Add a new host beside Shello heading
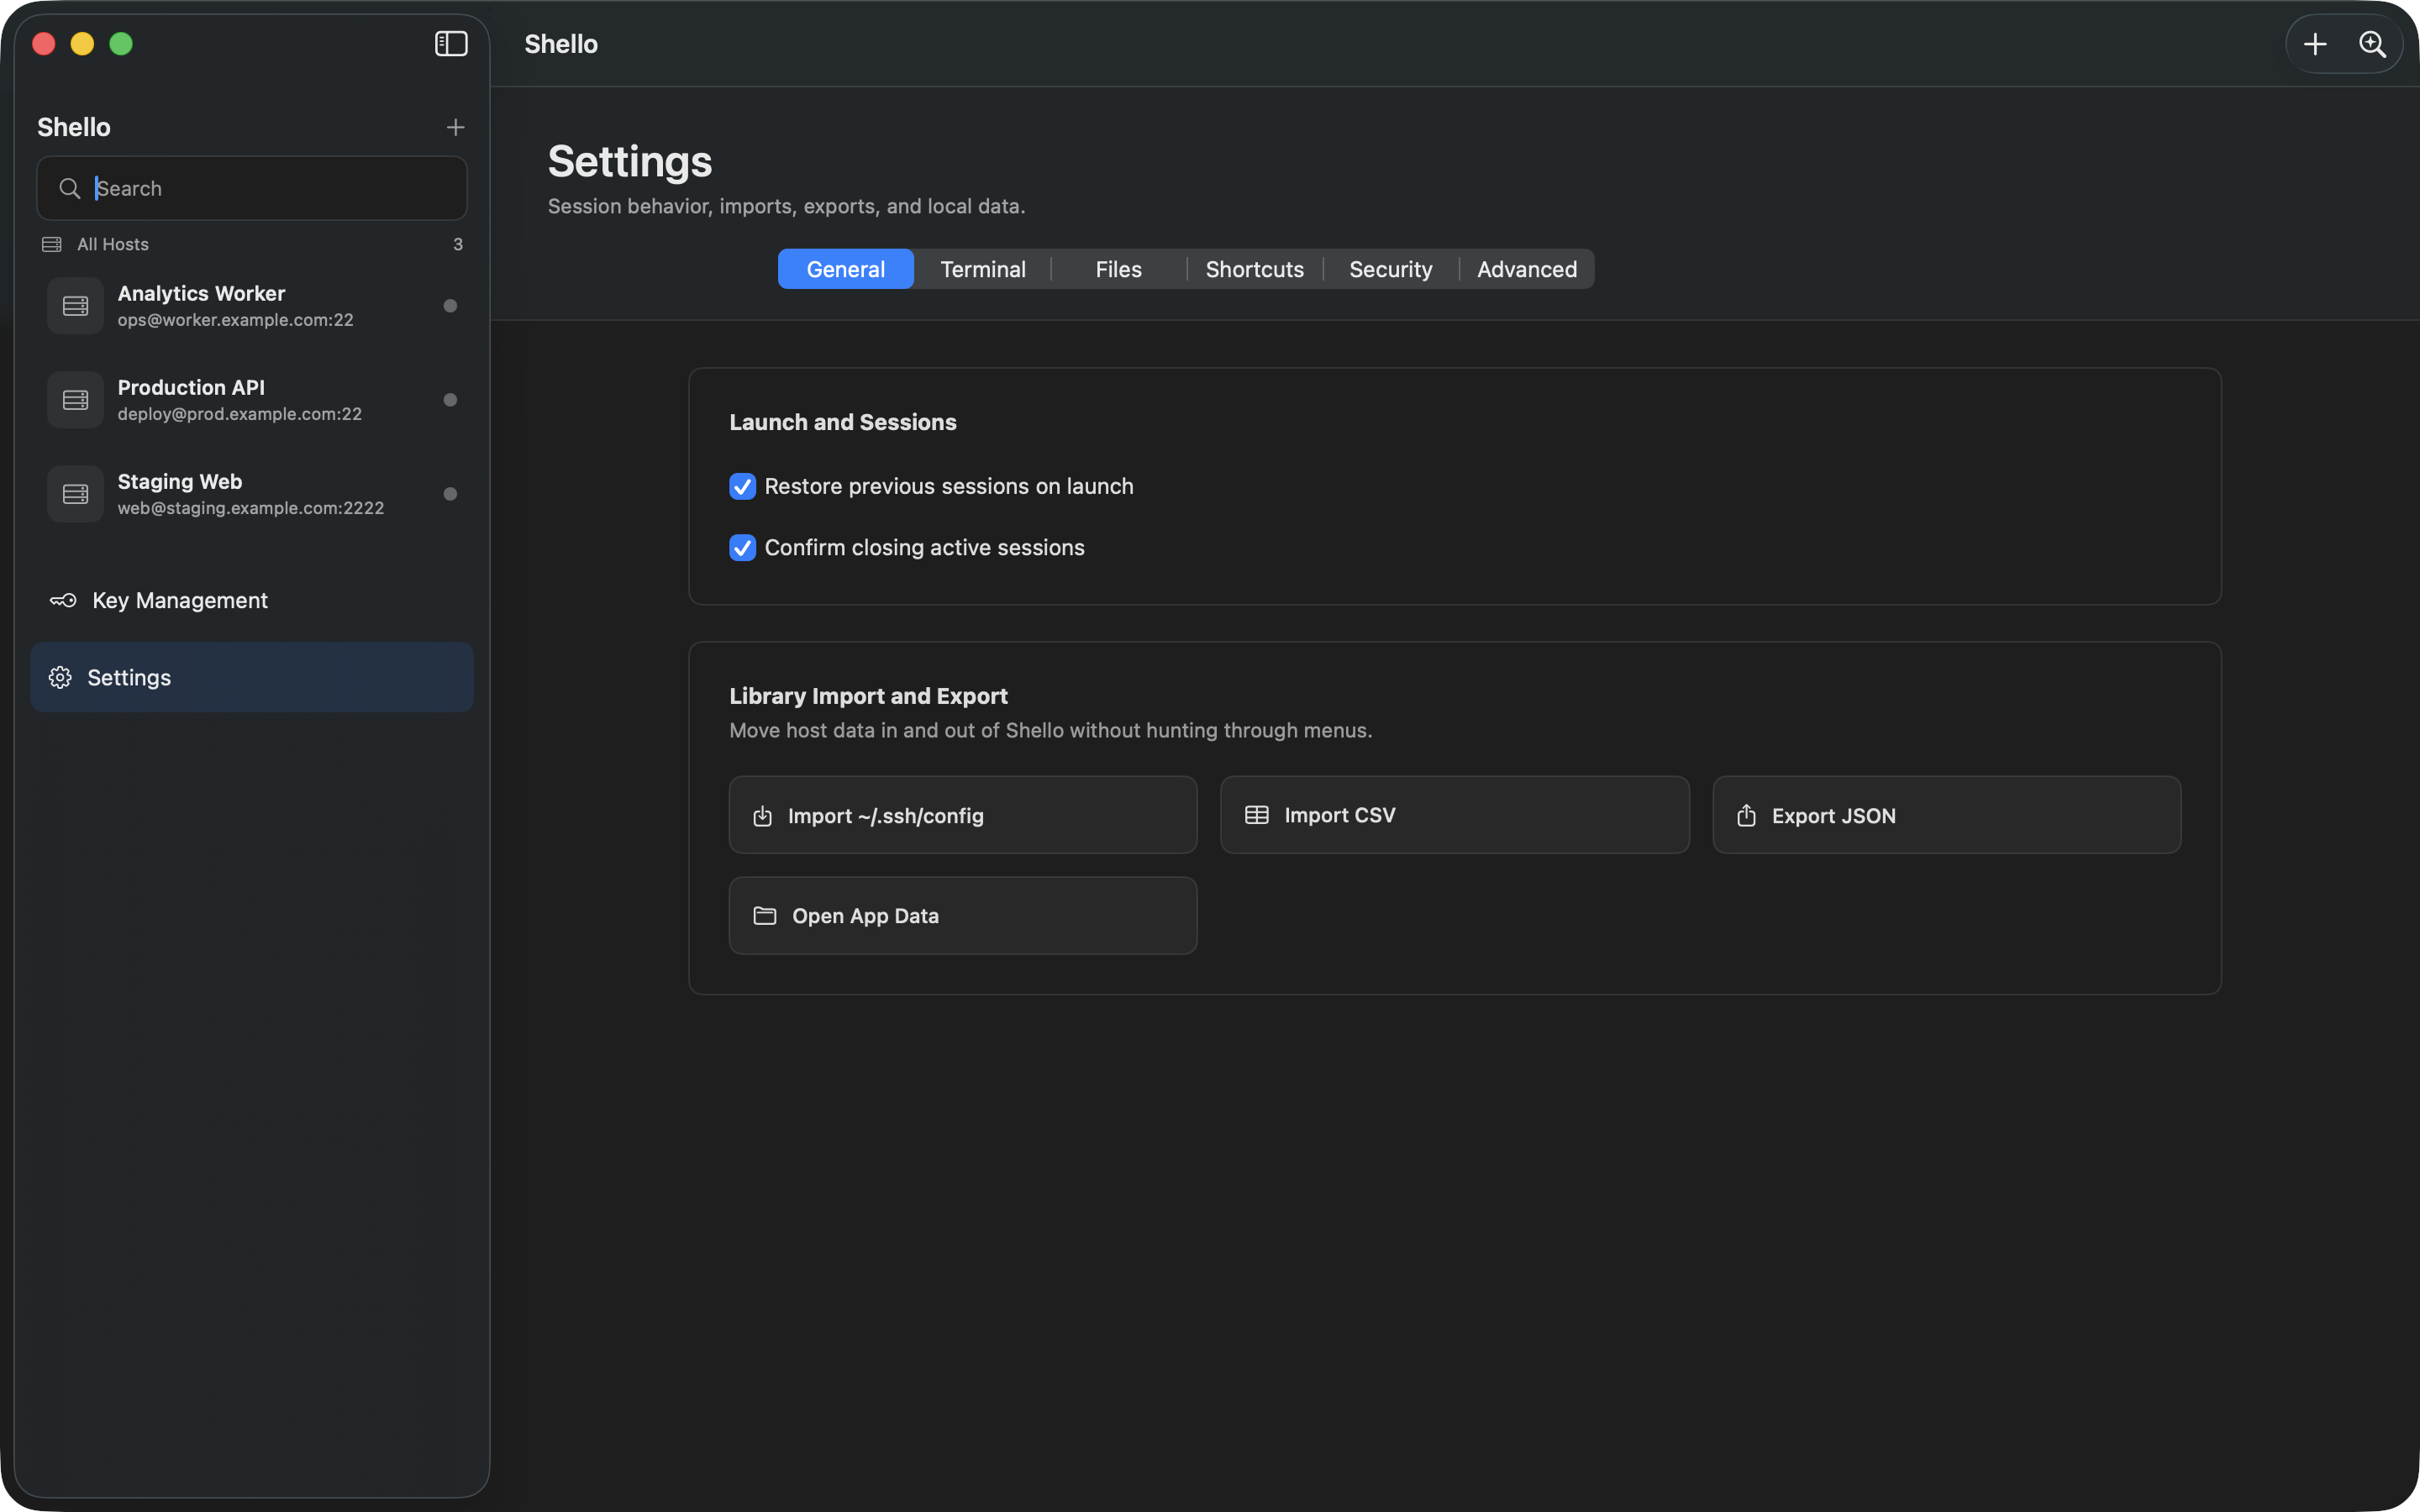Screen dimensions: 2420x1512 (455, 127)
